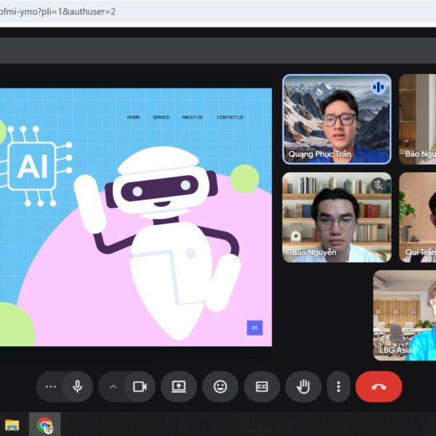Open the ABOUT US slide link
Viewport: 436px width, 436px height.
click(193, 117)
